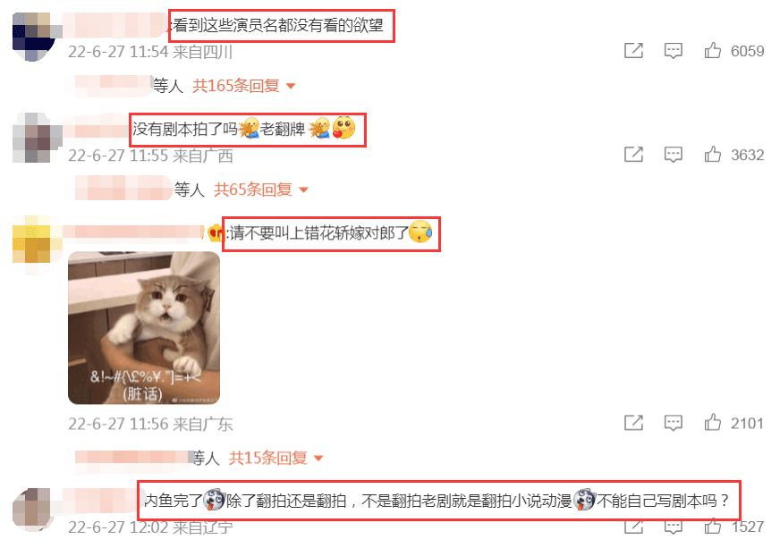Open the angry cat meme image
Image resolution: width=780 pixels, height=548 pixels.
(144, 328)
